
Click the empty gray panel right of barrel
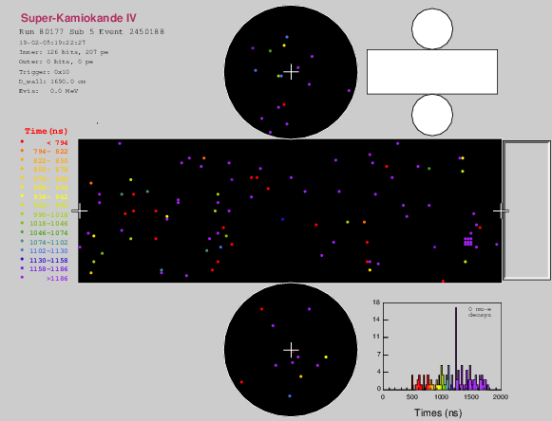point(527,210)
